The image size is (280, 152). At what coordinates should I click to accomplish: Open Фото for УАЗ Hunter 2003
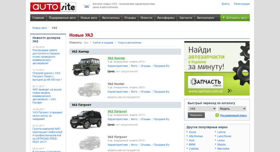click(134, 92)
